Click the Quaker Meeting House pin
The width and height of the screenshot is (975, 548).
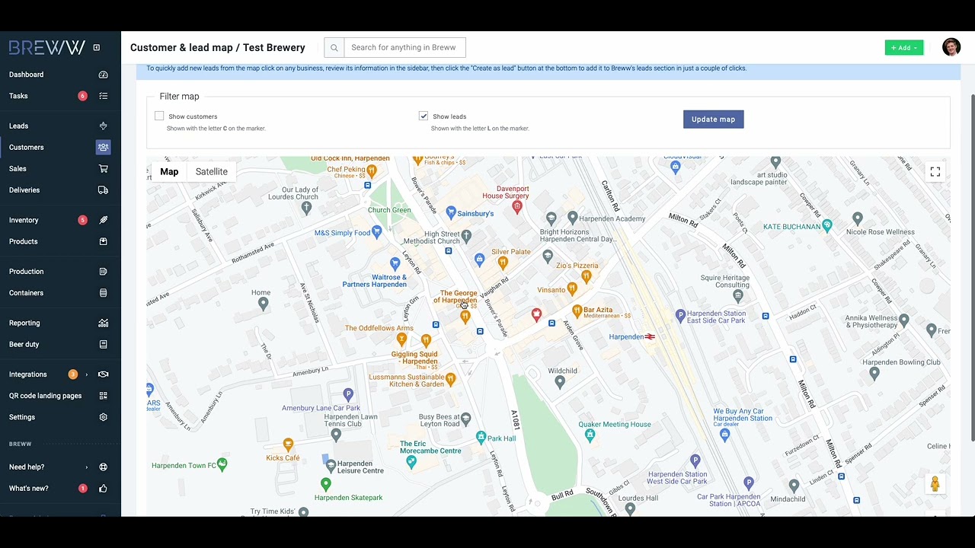pyautogui.click(x=590, y=435)
